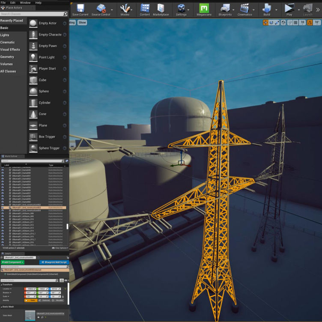The width and height of the screenshot is (322, 322).
Task: Open the Megascans plugin
Action: coord(204,8)
